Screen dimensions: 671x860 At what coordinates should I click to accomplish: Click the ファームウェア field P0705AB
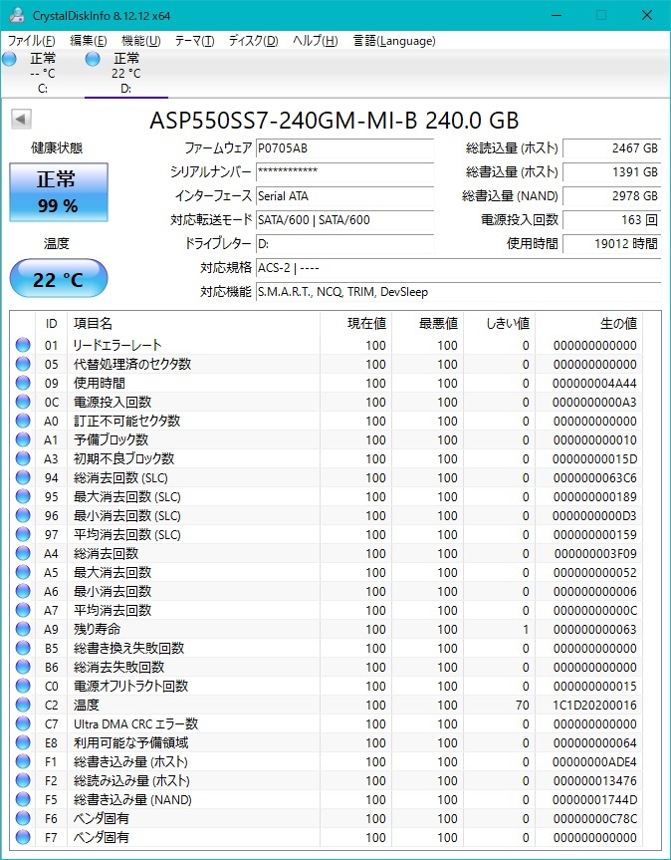tap(344, 148)
